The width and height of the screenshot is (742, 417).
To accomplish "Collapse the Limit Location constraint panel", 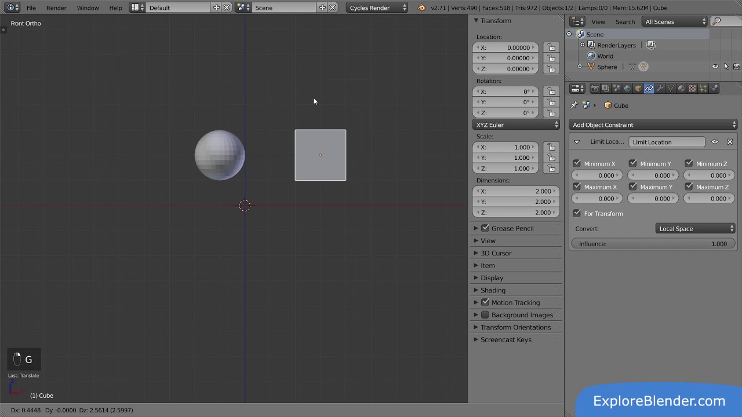I will pos(577,142).
